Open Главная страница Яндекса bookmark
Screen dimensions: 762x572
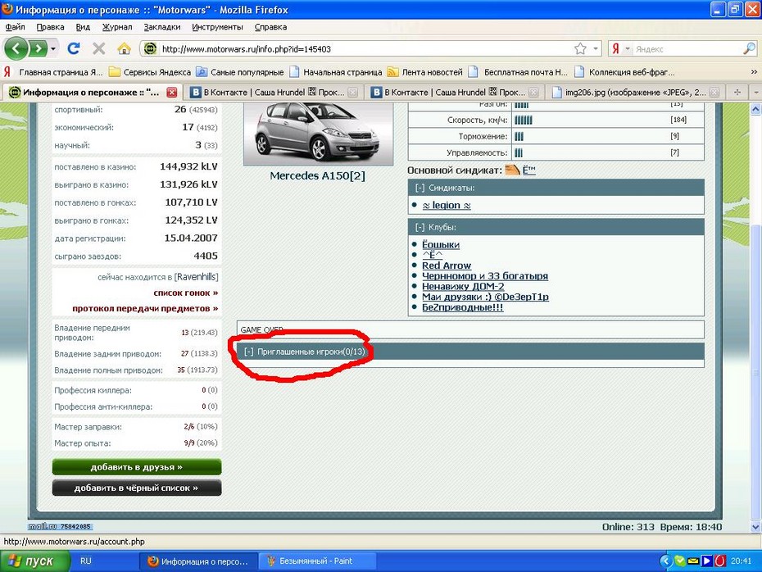click(53, 72)
